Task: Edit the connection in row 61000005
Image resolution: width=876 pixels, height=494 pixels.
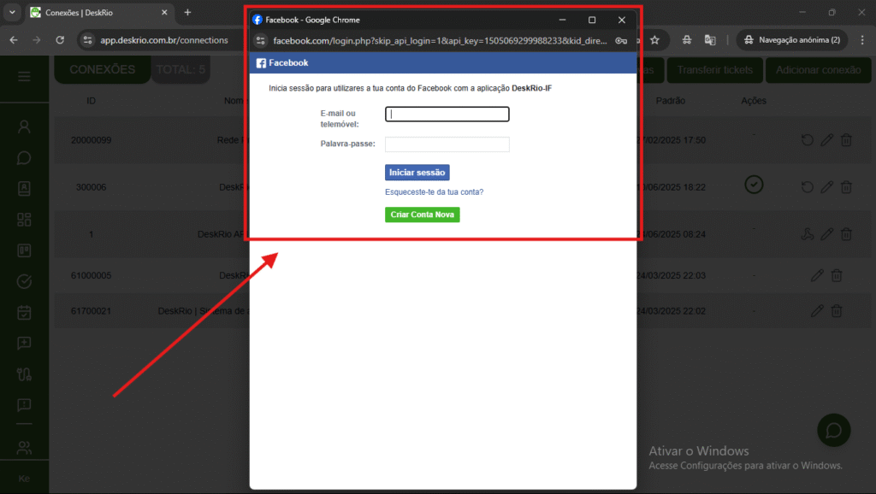Action: [x=817, y=275]
